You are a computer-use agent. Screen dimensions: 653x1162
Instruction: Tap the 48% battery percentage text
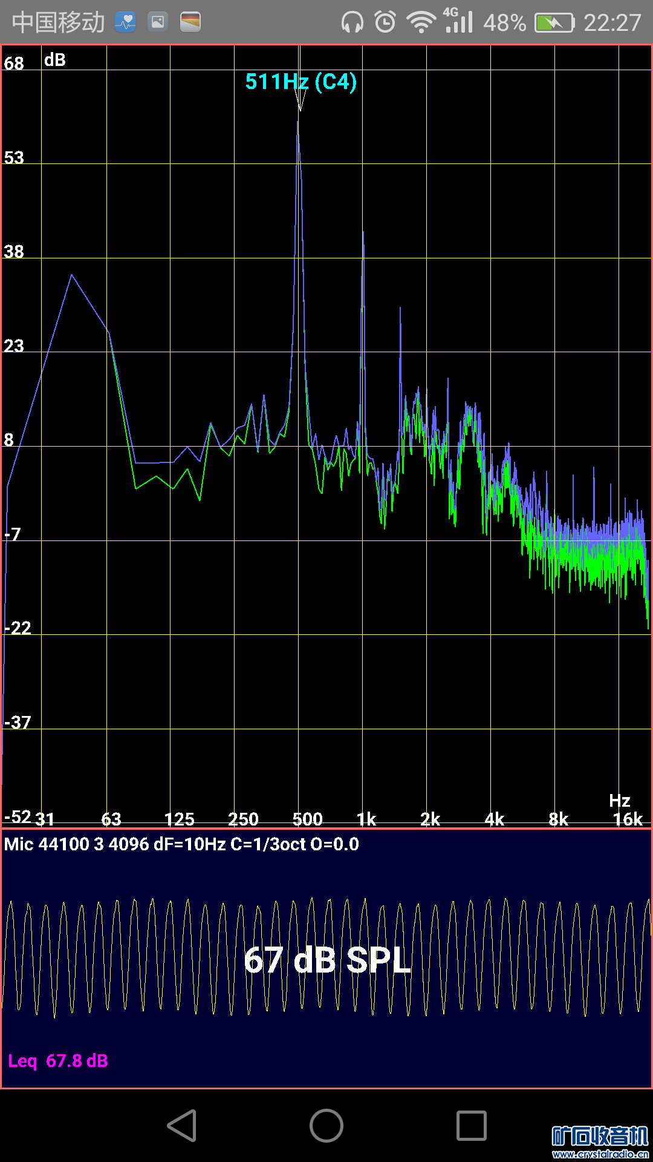coord(504,23)
